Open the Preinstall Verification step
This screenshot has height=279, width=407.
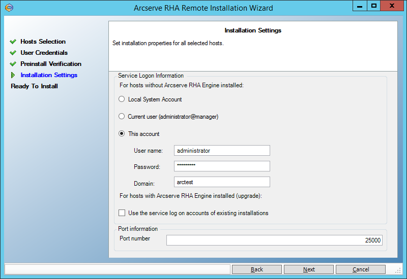tap(51, 64)
